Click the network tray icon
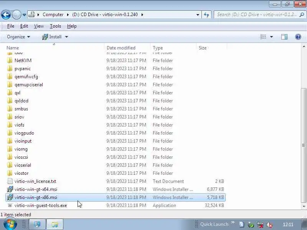307x230 pixels. click(260, 225)
